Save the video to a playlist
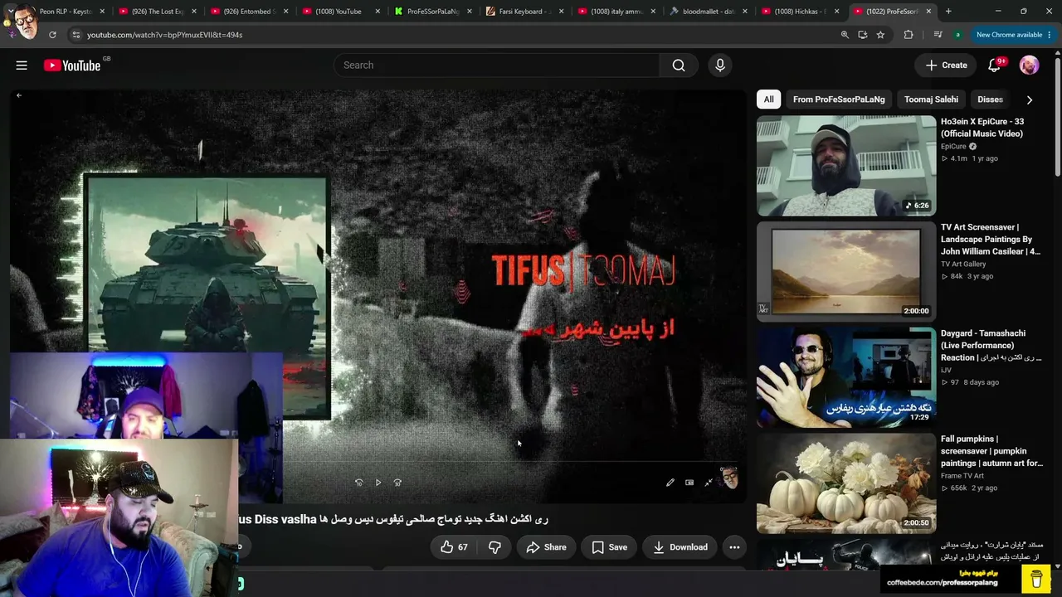This screenshot has height=597, width=1062. tap(609, 547)
